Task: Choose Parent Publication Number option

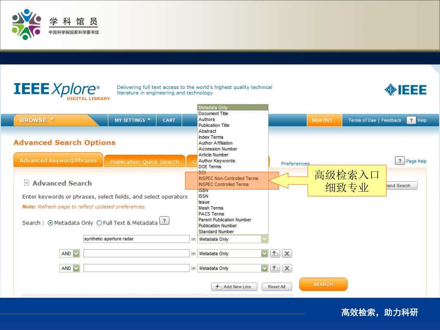Action: click(x=232, y=220)
